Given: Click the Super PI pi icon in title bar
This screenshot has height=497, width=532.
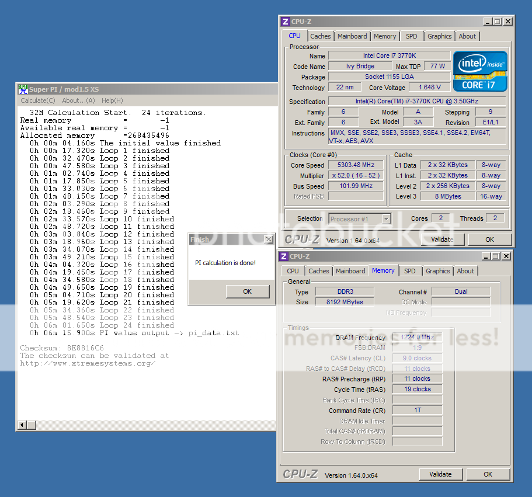Looking at the screenshot, I should point(22,89).
